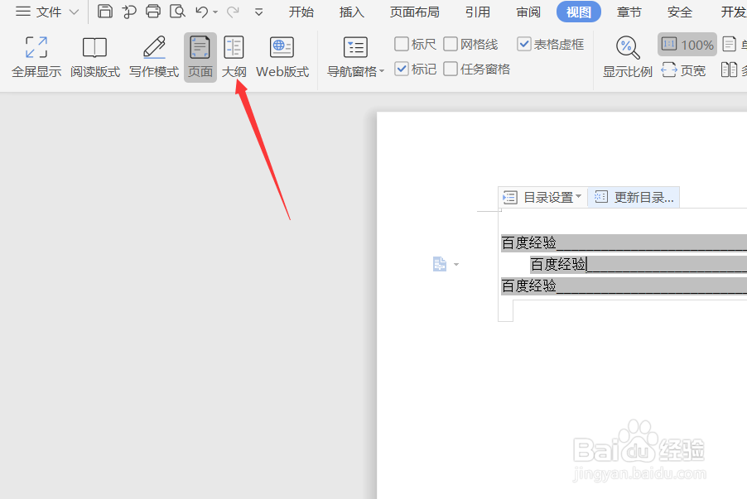Undo the last action

pos(201,12)
